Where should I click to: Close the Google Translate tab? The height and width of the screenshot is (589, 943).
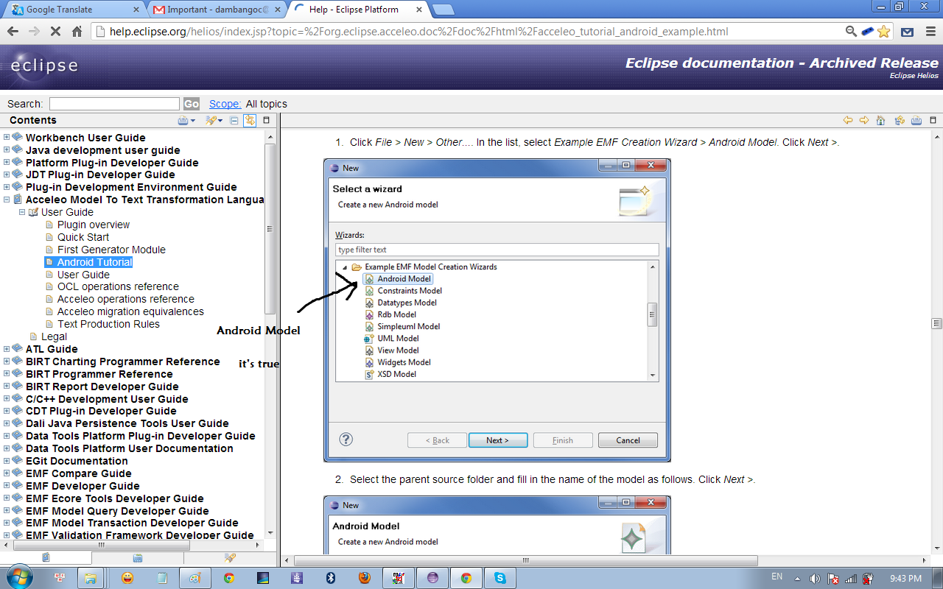click(136, 10)
